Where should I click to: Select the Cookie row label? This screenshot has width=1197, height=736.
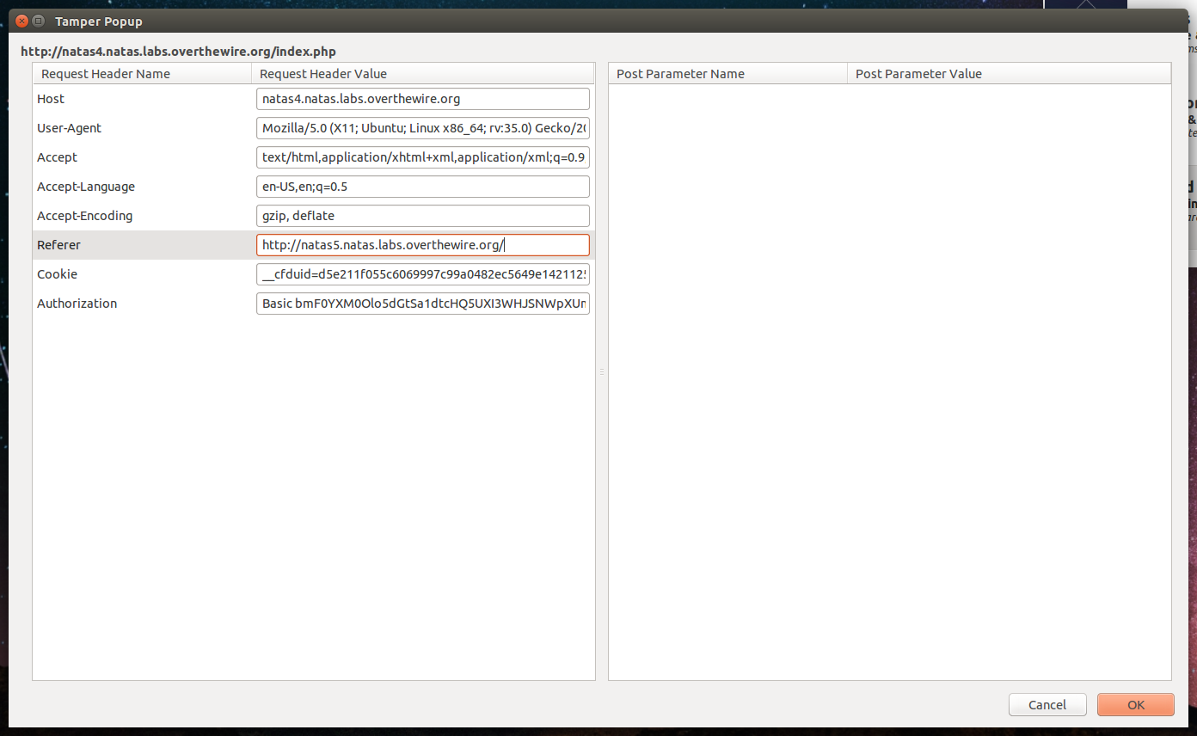click(57, 274)
